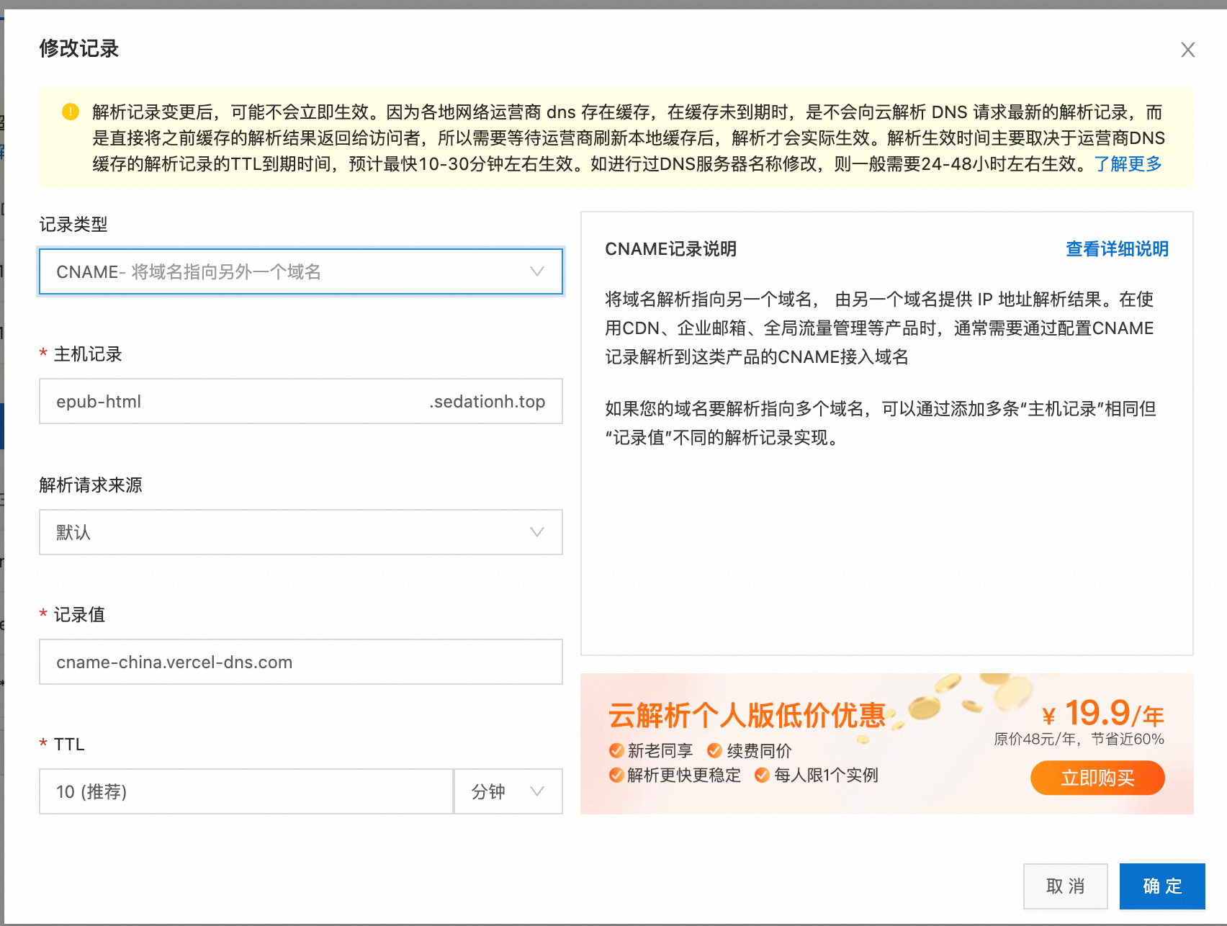Click the TTL value field showing 10 (推荐)
Image resolution: width=1227 pixels, height=926 pixels.
point(246,792)
